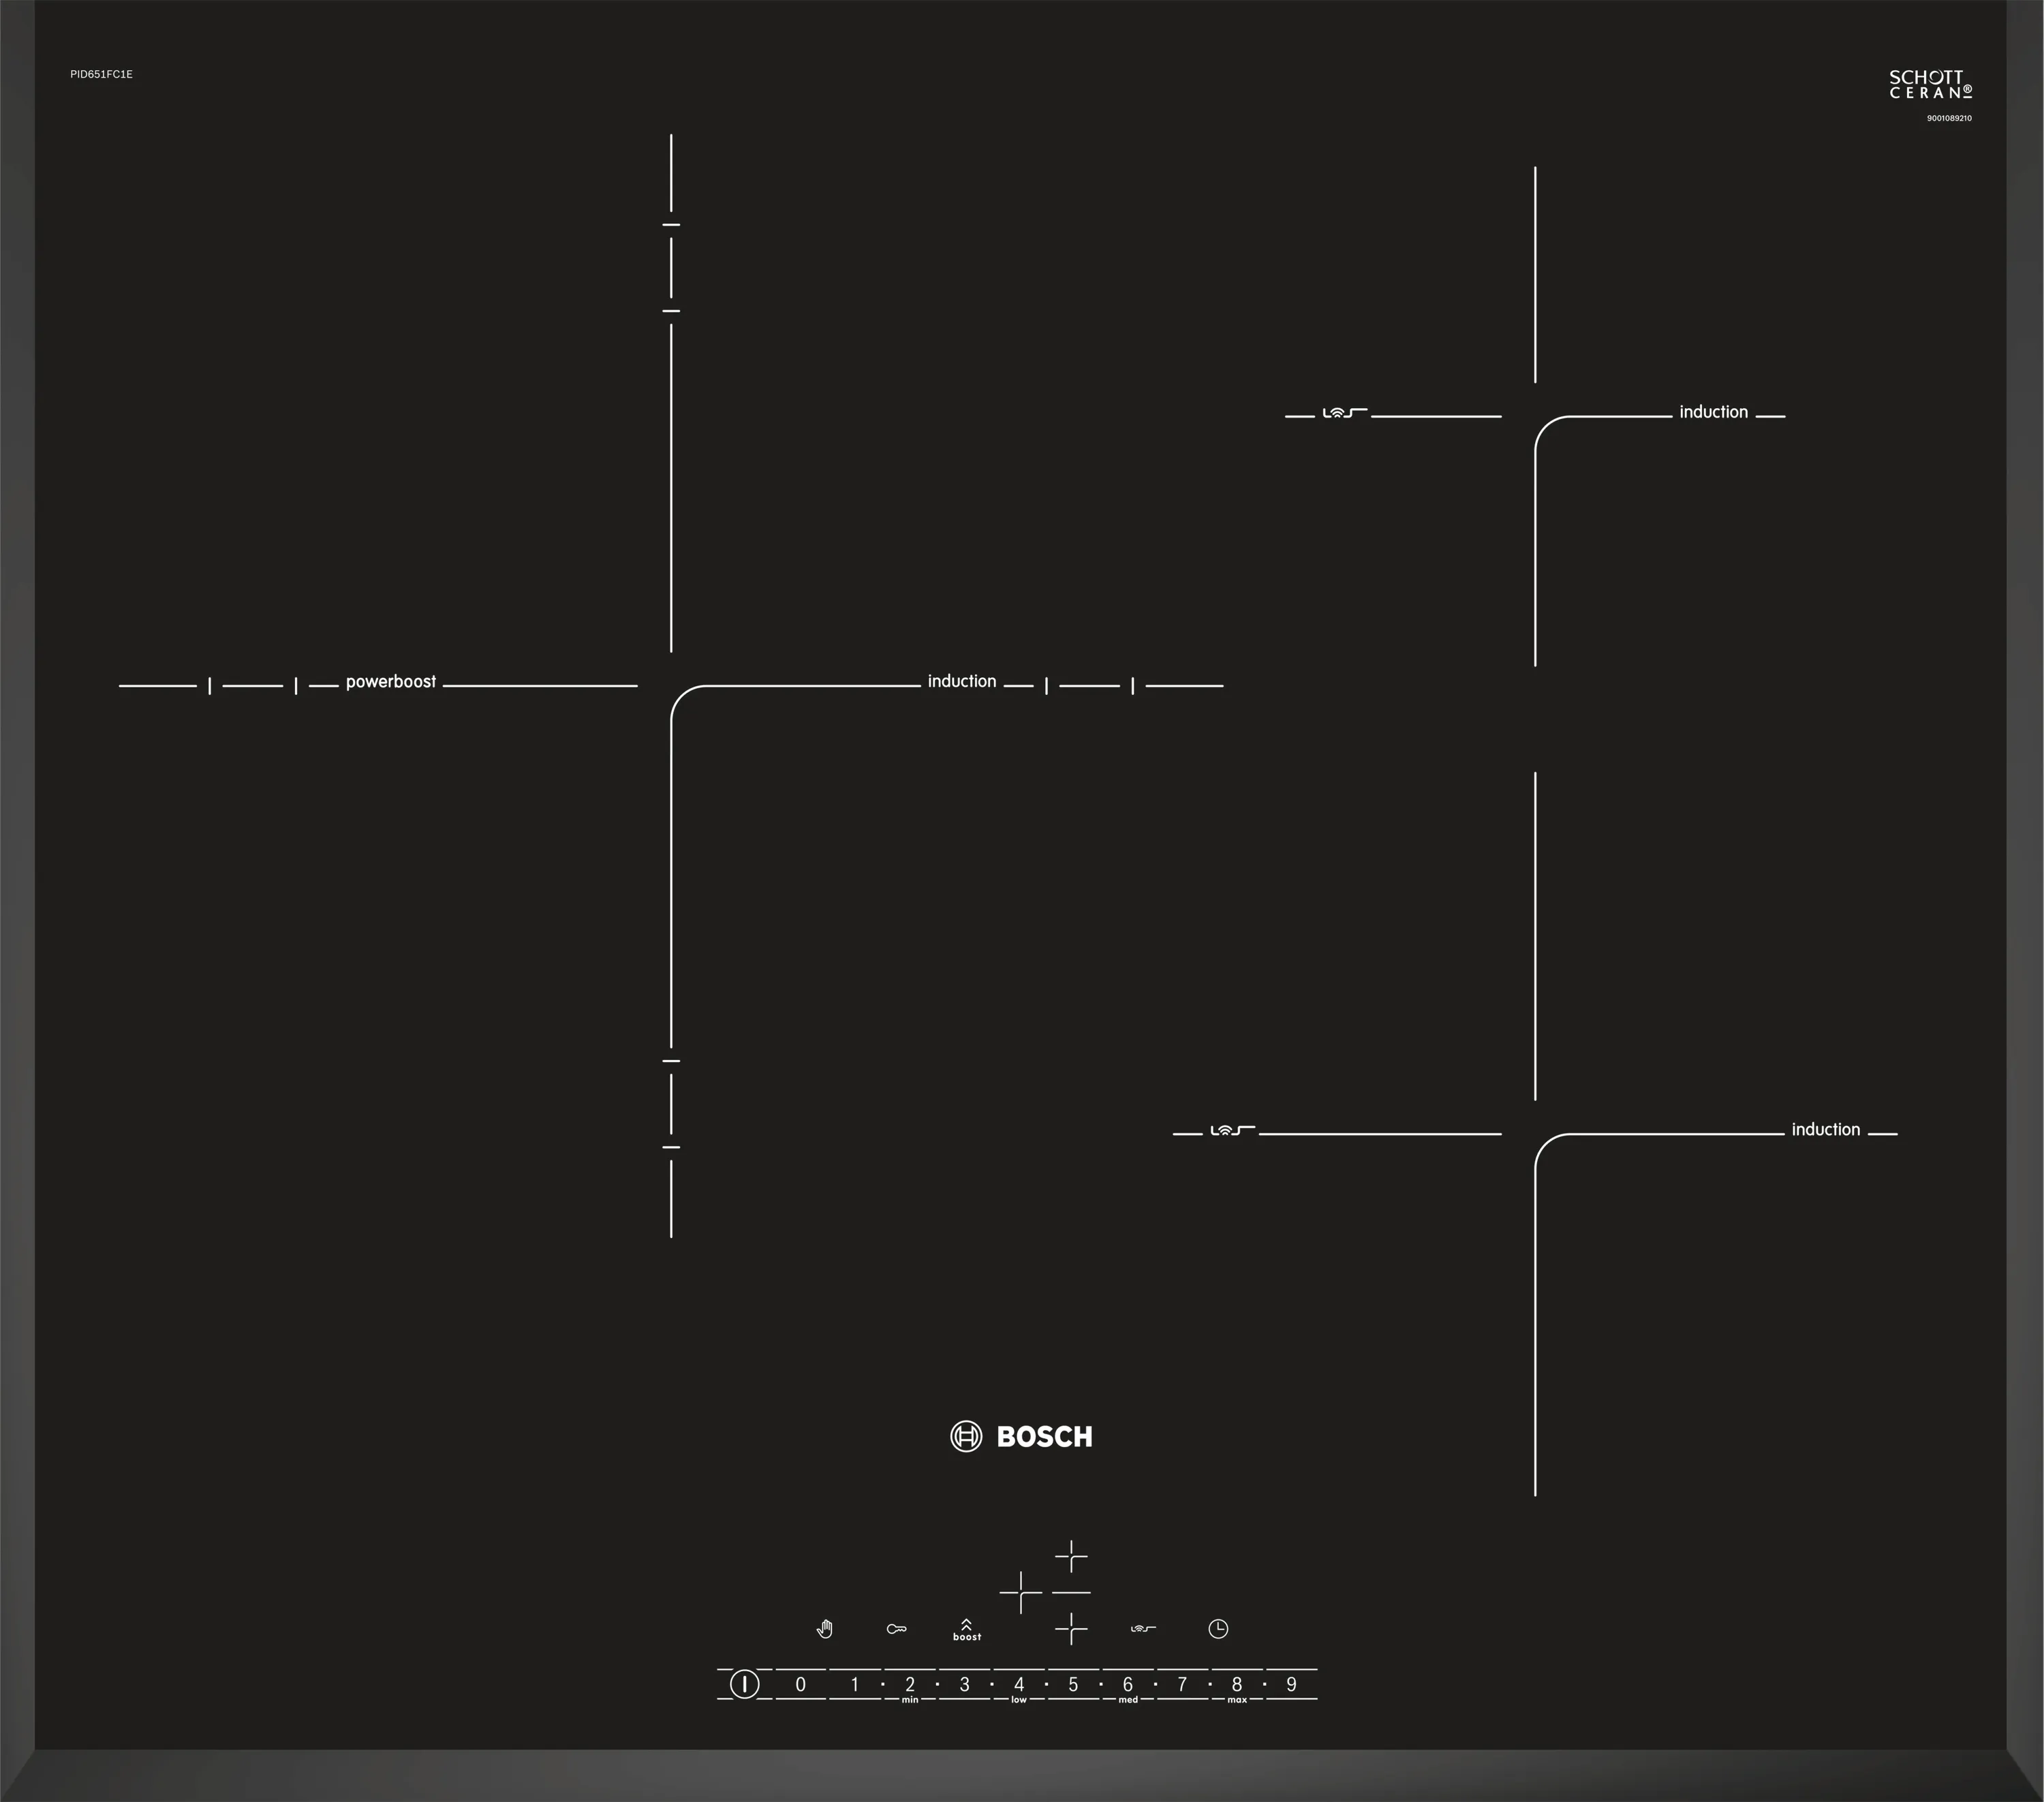Viewport: 2044px width, 1802px height.
Task: Set power level to 1
Action: (x=854, y=1685)
